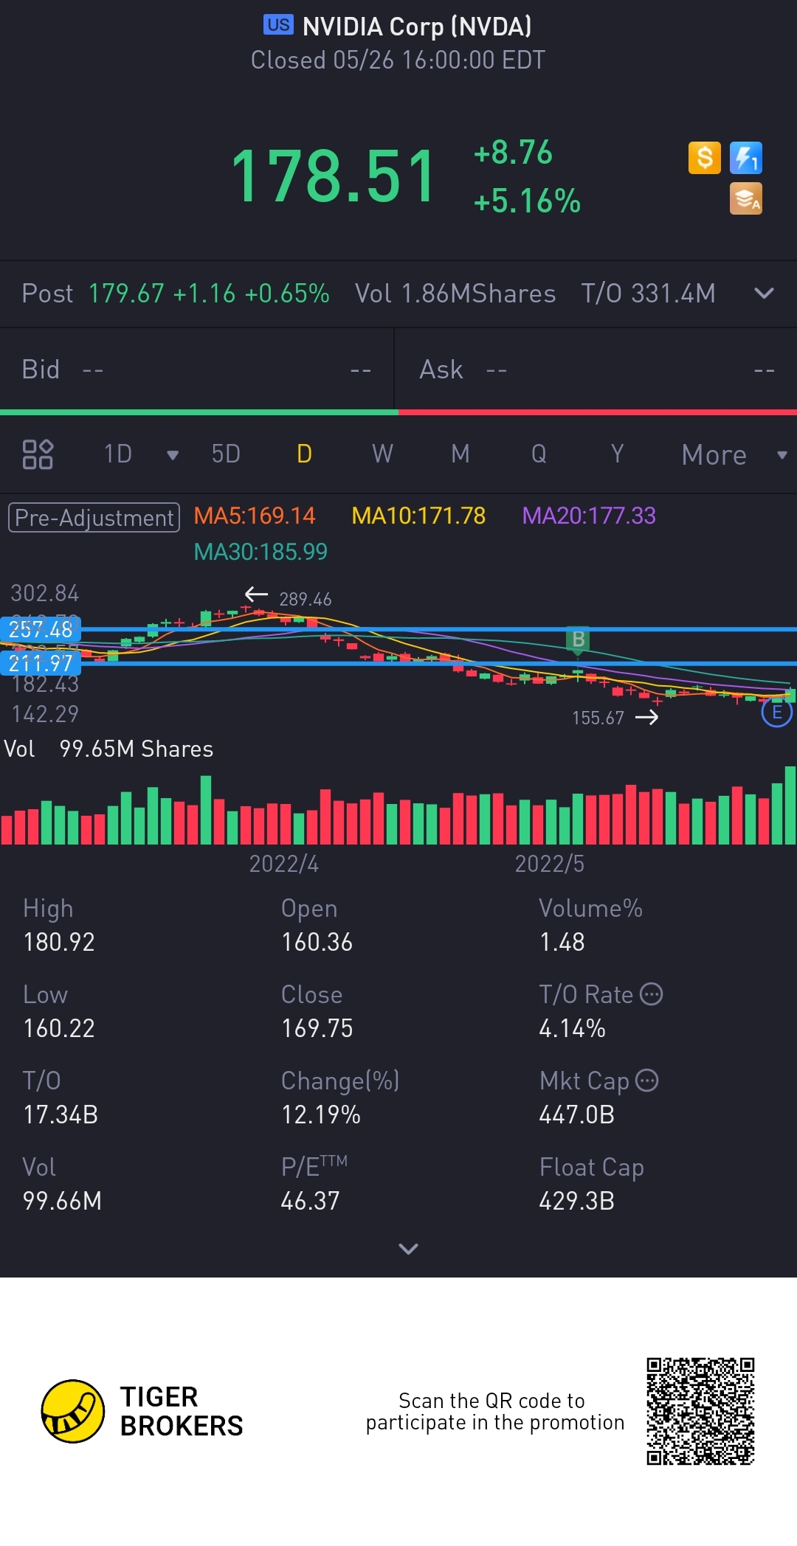
Task: Tap the blue E earnings marker
Action: [x=776, y=713]
